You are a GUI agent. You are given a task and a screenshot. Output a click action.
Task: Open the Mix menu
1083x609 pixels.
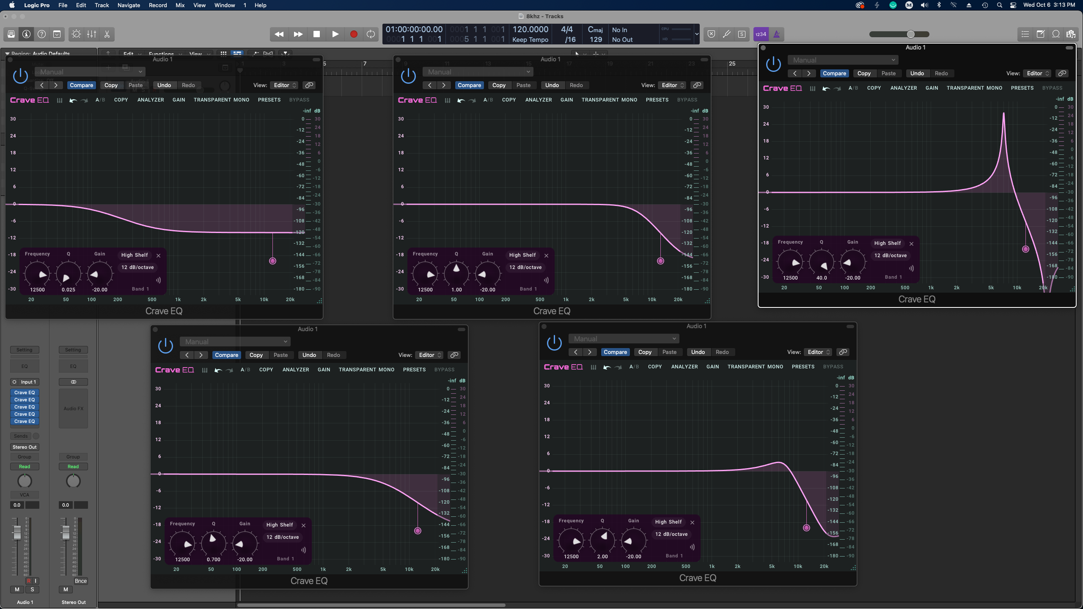pos(180,5)
